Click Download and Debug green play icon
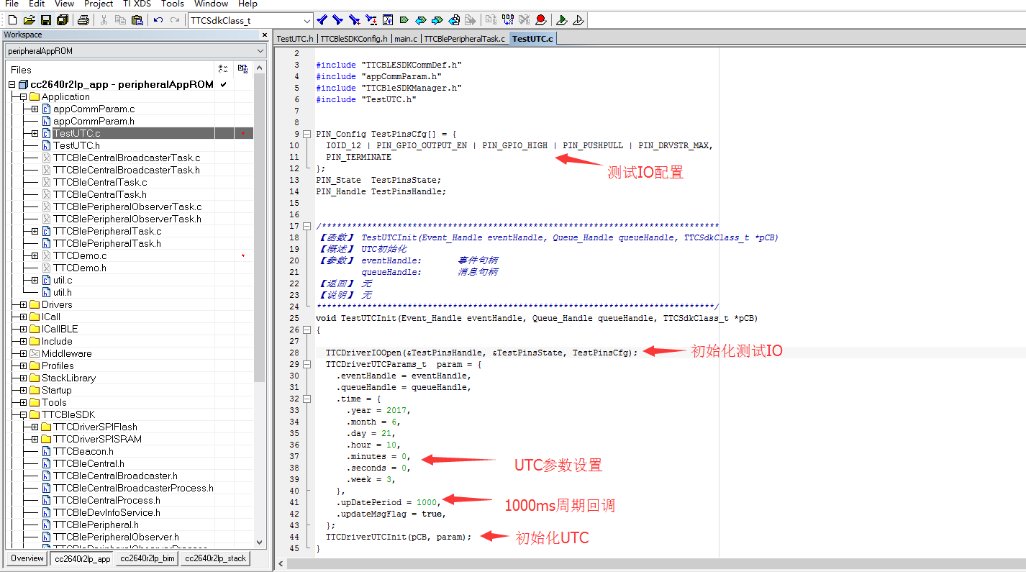This screenshot has height=572, width=1026. point(562,20)
